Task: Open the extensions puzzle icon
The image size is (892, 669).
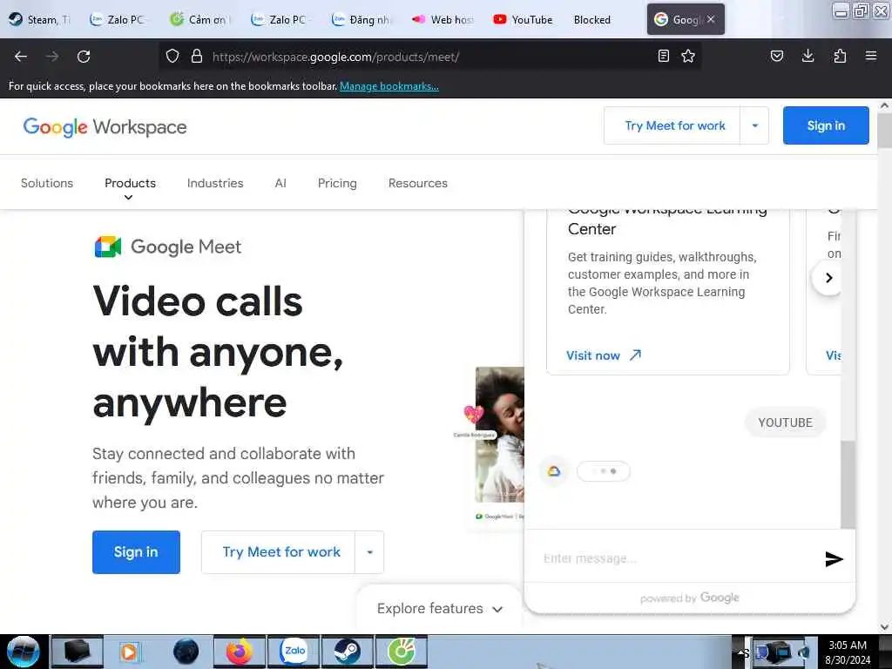Action: coord(840,56)
